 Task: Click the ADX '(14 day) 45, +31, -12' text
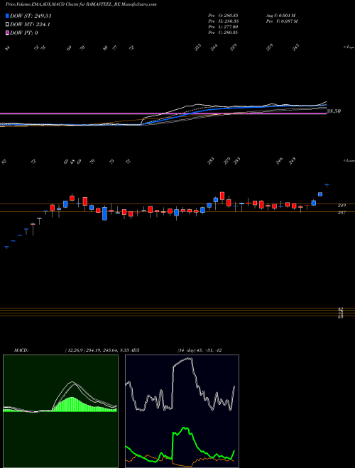click(x=200, y=350)
